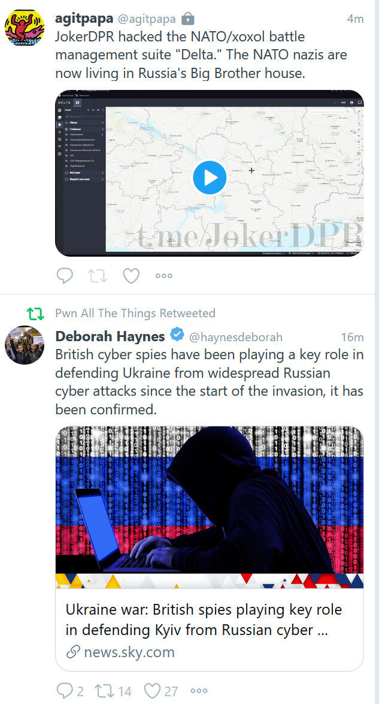Open more options on agitpapa's tweet
Screen dimensions: 379x704
point(163,276)
